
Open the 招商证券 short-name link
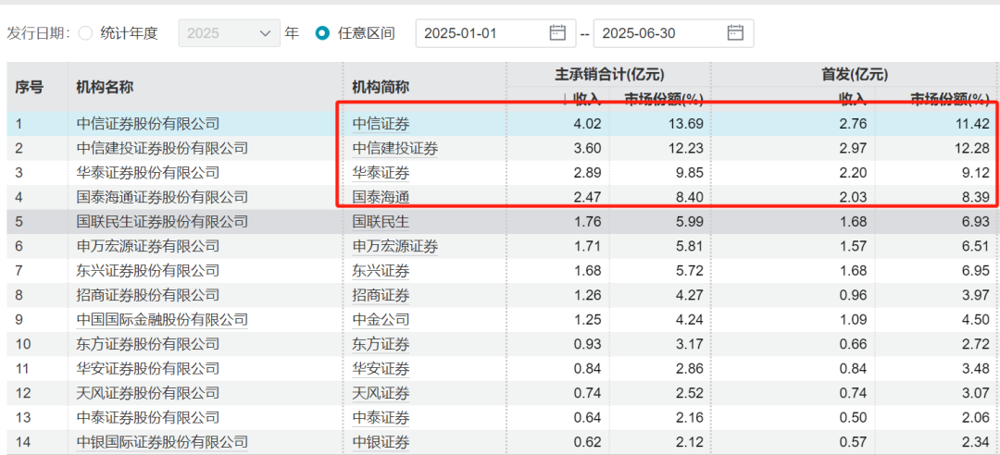[381, 296]
